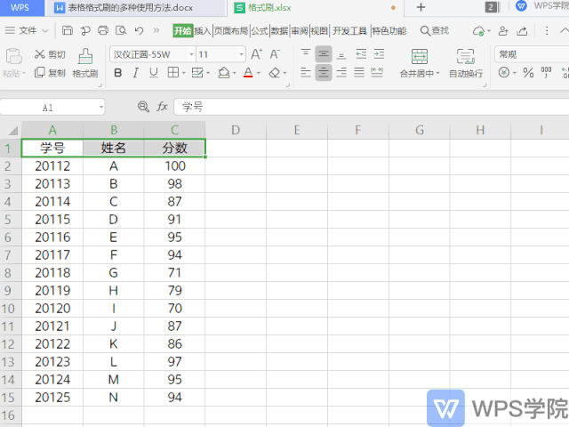Toggle align right
This screenshot has width=569, height=427.
point(341,73)
